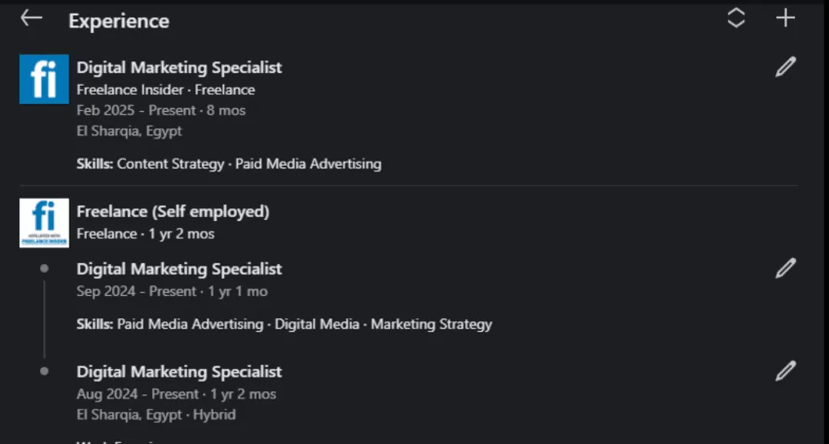Edit the Freelance Insider position pencil
Viewport: 829px width, 444px height.
(x=785, y=67)
